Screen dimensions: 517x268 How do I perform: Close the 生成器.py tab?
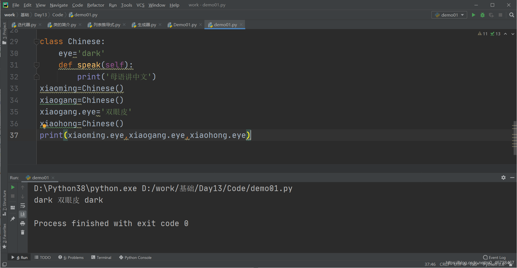(x=160, y=25)
